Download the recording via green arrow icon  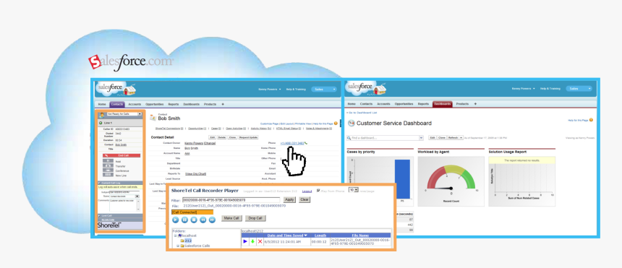coord(252,241)
